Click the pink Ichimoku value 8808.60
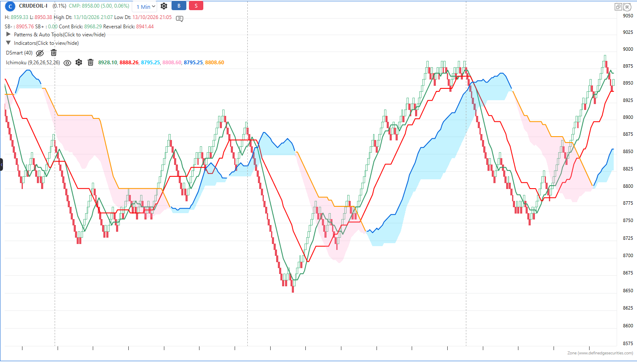Image resolution: width=637 pixels, height=362 pixels. pyautogui.click(x=172, y=63)
